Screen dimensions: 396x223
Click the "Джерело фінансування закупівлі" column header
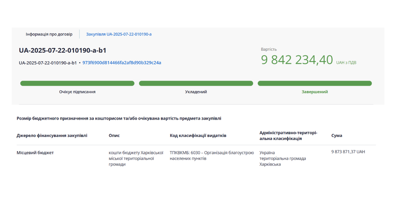click(x=52, y=136)
